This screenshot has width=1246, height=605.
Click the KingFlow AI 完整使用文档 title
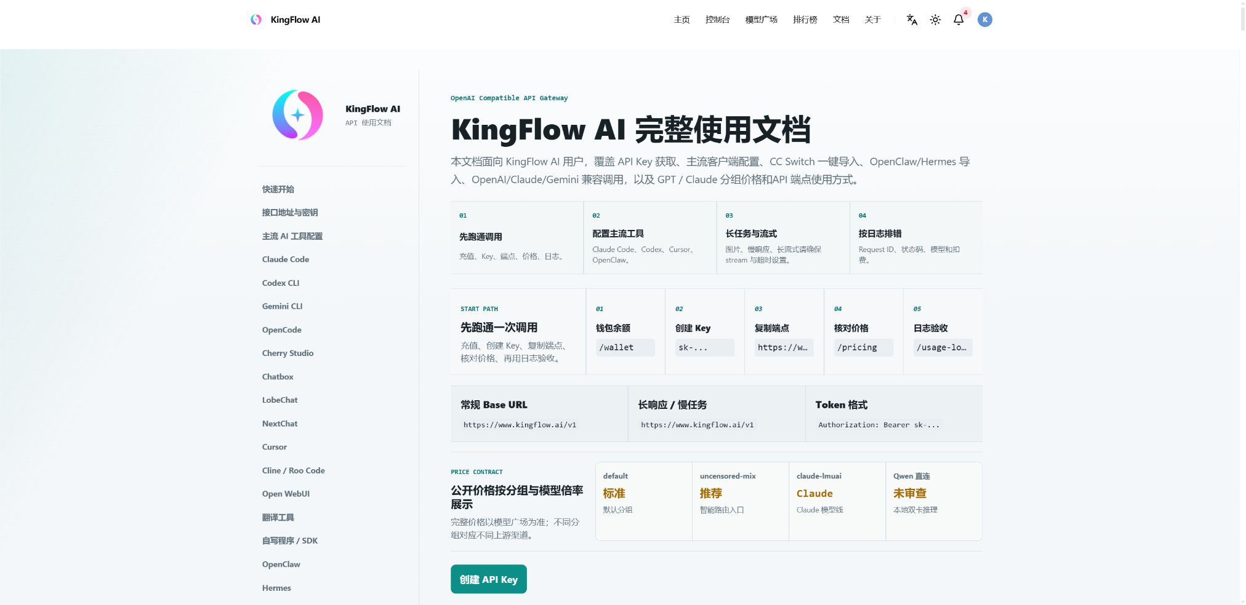coord(630,130)
